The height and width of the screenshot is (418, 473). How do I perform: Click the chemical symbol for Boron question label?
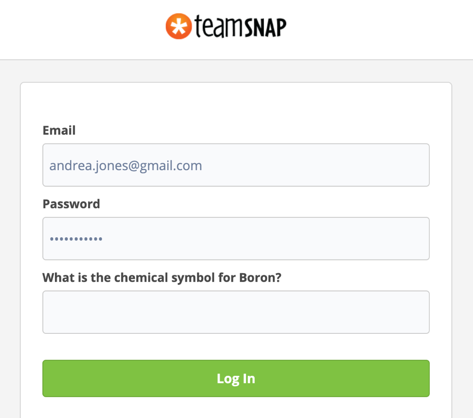tap(162, 277)
